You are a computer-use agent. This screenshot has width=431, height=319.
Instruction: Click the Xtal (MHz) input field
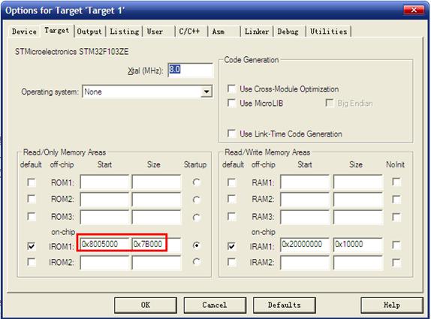click(190, 71)
